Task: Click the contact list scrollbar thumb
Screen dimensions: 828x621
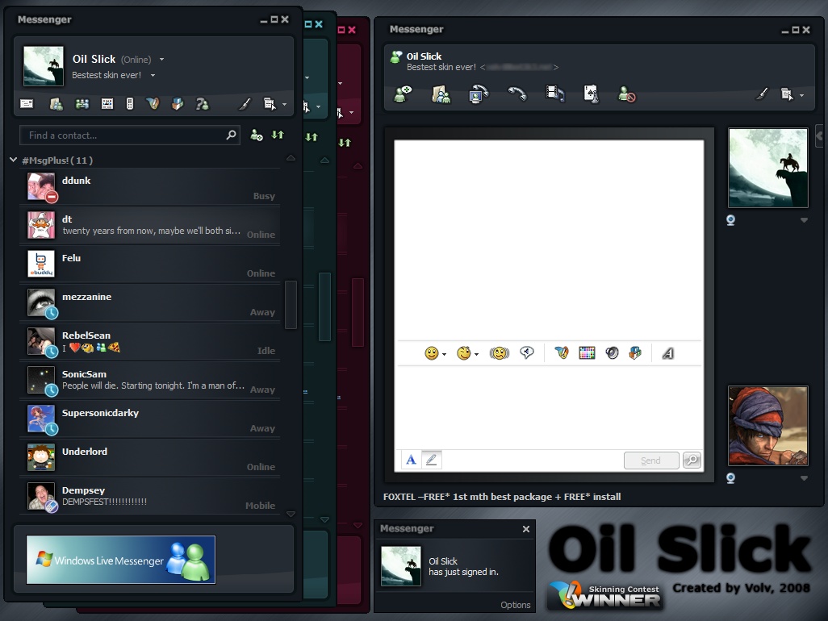Action: 291,304
